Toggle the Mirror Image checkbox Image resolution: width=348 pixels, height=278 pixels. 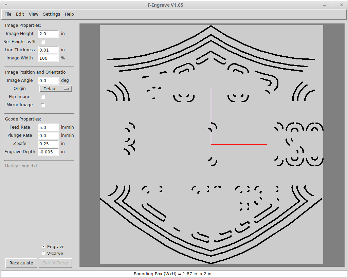point(43,105)
